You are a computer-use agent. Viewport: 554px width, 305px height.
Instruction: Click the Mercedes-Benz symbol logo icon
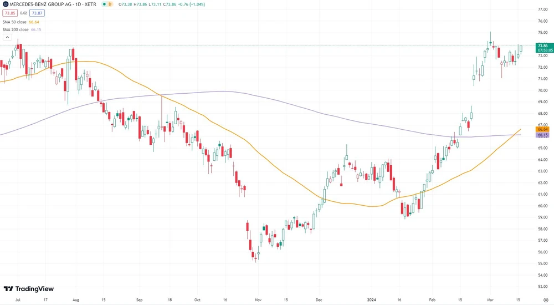5,4
